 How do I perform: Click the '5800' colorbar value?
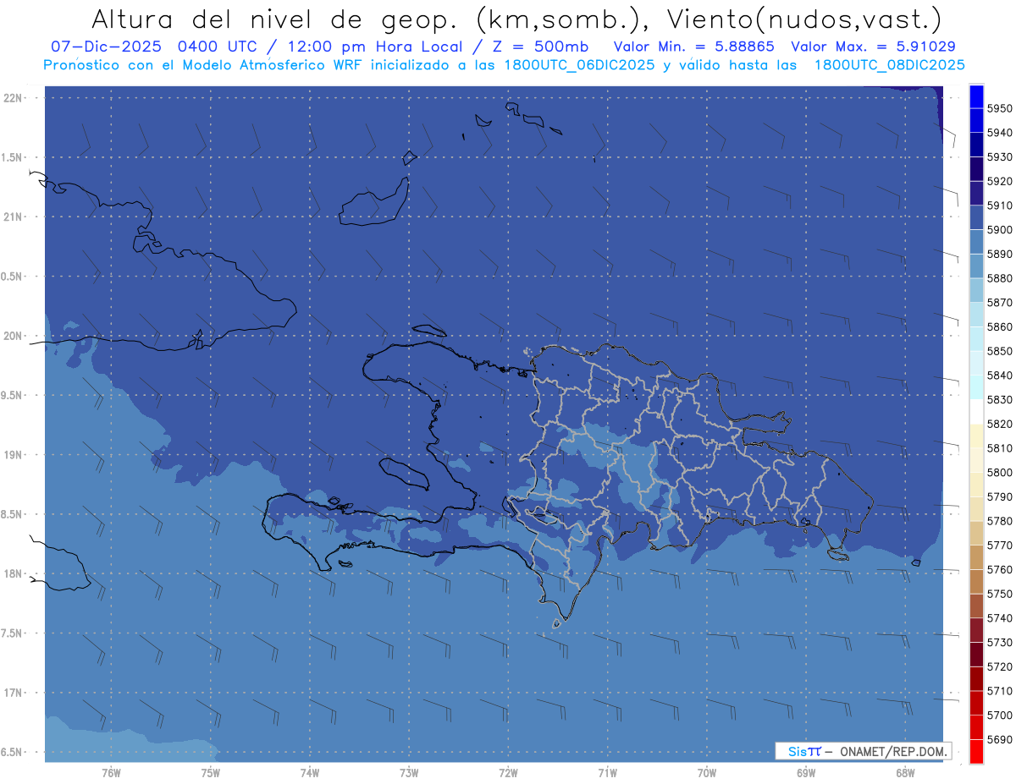tap(1000, 472)
